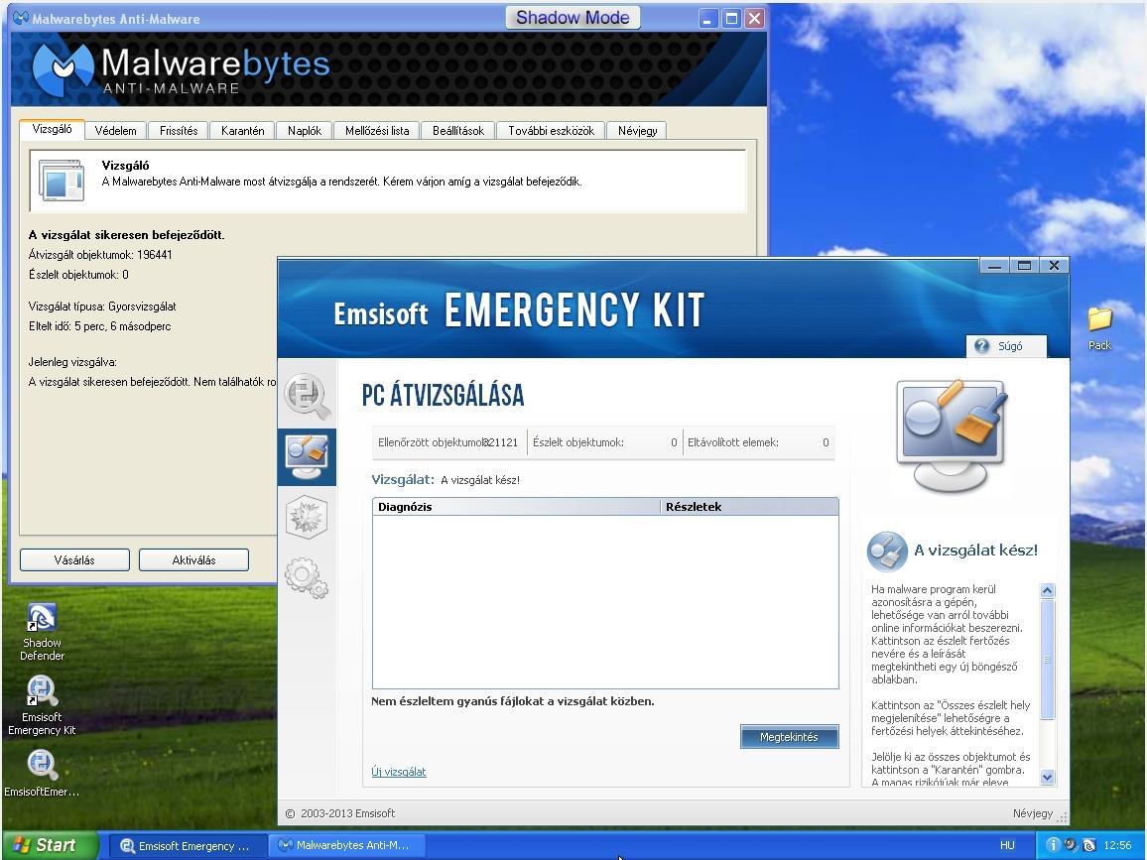The width and height of the screenshot is (1147, 860).
Task: Click the HU language indicator
Action: tap(1007, 845)
